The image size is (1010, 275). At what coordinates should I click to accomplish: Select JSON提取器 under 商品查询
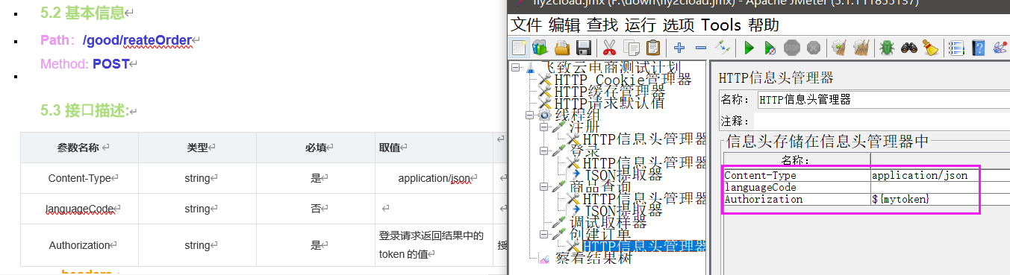coord(623,210)
